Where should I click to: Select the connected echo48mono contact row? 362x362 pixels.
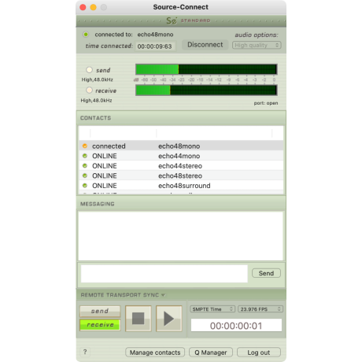[x=181, y=146]
